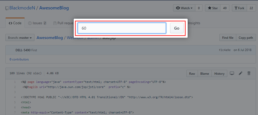Click the eye icon in Watch button

[178, 8]
